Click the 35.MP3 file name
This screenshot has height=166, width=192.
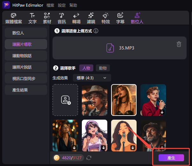(x=127, y=48)
